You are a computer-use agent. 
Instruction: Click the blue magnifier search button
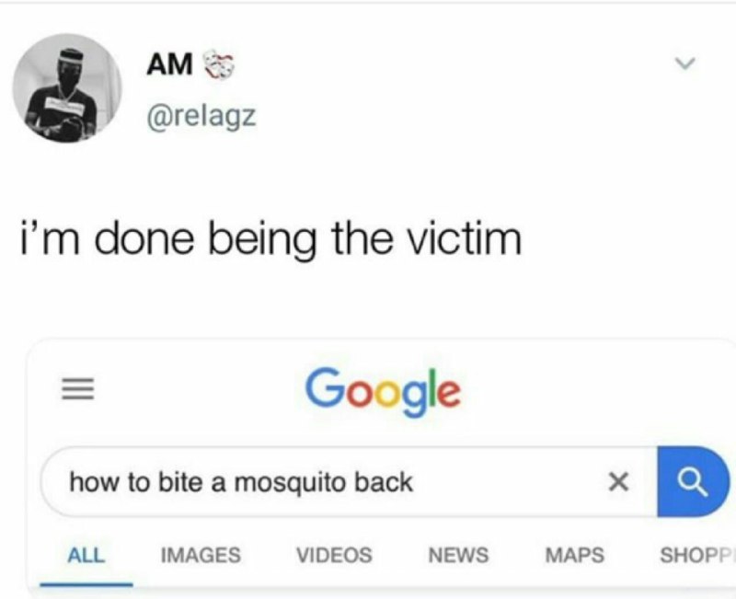pos(693,482)
